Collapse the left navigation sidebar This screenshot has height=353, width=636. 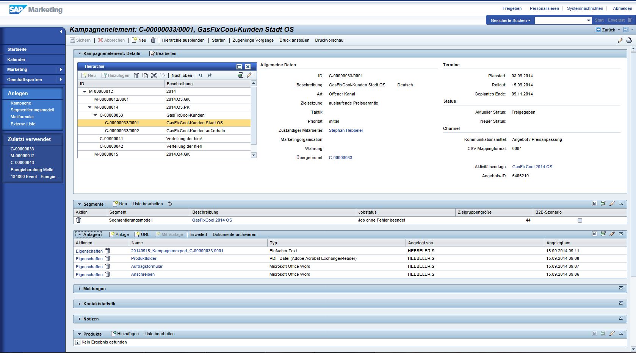click(61, 32)
